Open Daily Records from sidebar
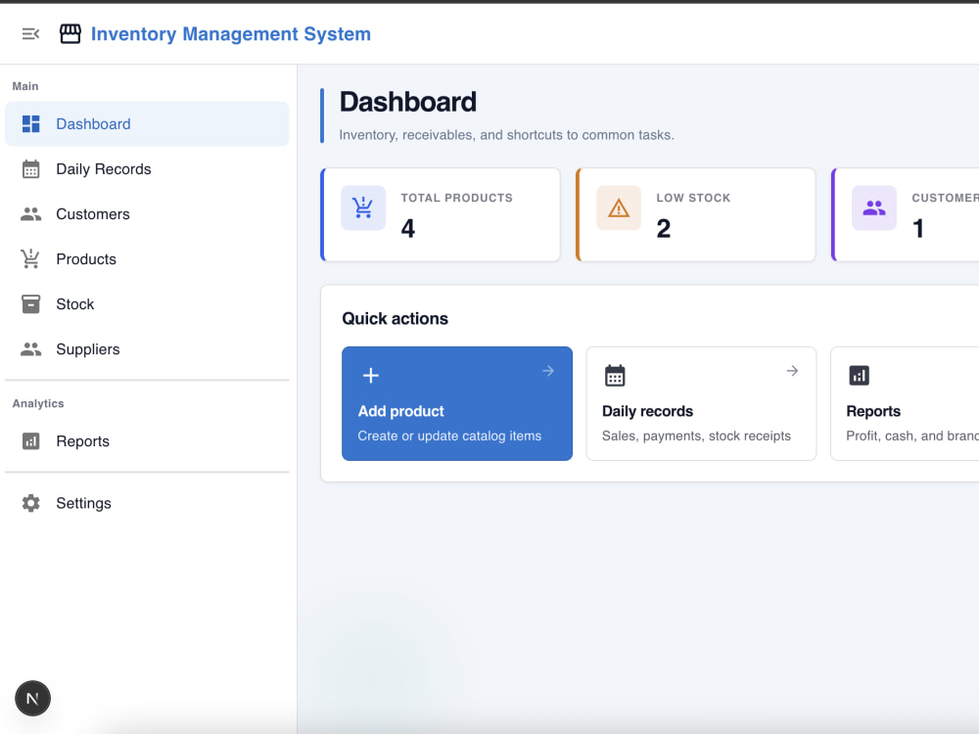The width and height of the screenshot is (979, 734). [147, 169]
